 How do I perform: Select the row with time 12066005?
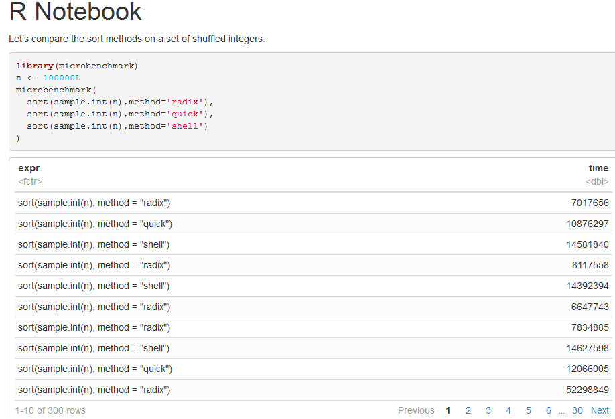pos(312,369)
